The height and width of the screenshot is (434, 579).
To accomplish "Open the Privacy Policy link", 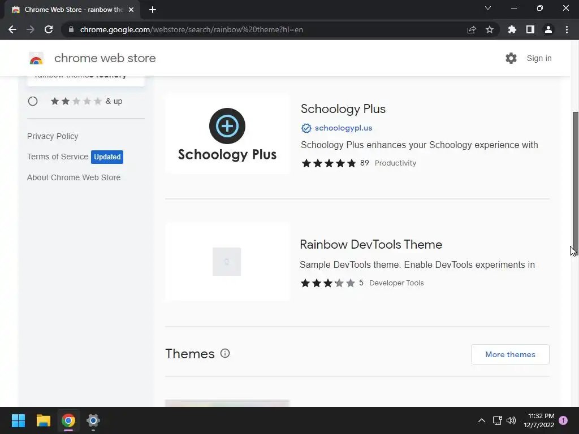I will click(53, 136).
